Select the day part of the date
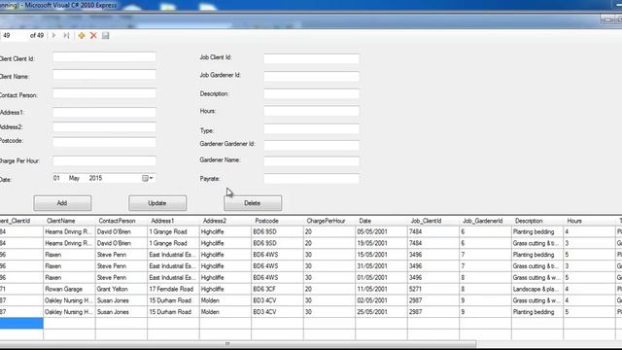Viewport: 622px width, 350px height. click(x=56, y=178)
